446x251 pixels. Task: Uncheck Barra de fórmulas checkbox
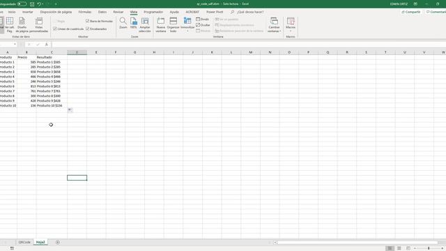87,21
